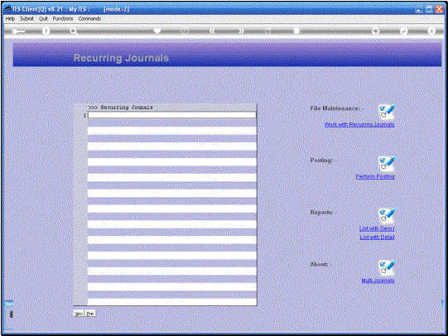Image resolution: width=448 pixels, height=336 pixels.
Task: Click the first Recurring Journals input row
Action: [172, 115]
